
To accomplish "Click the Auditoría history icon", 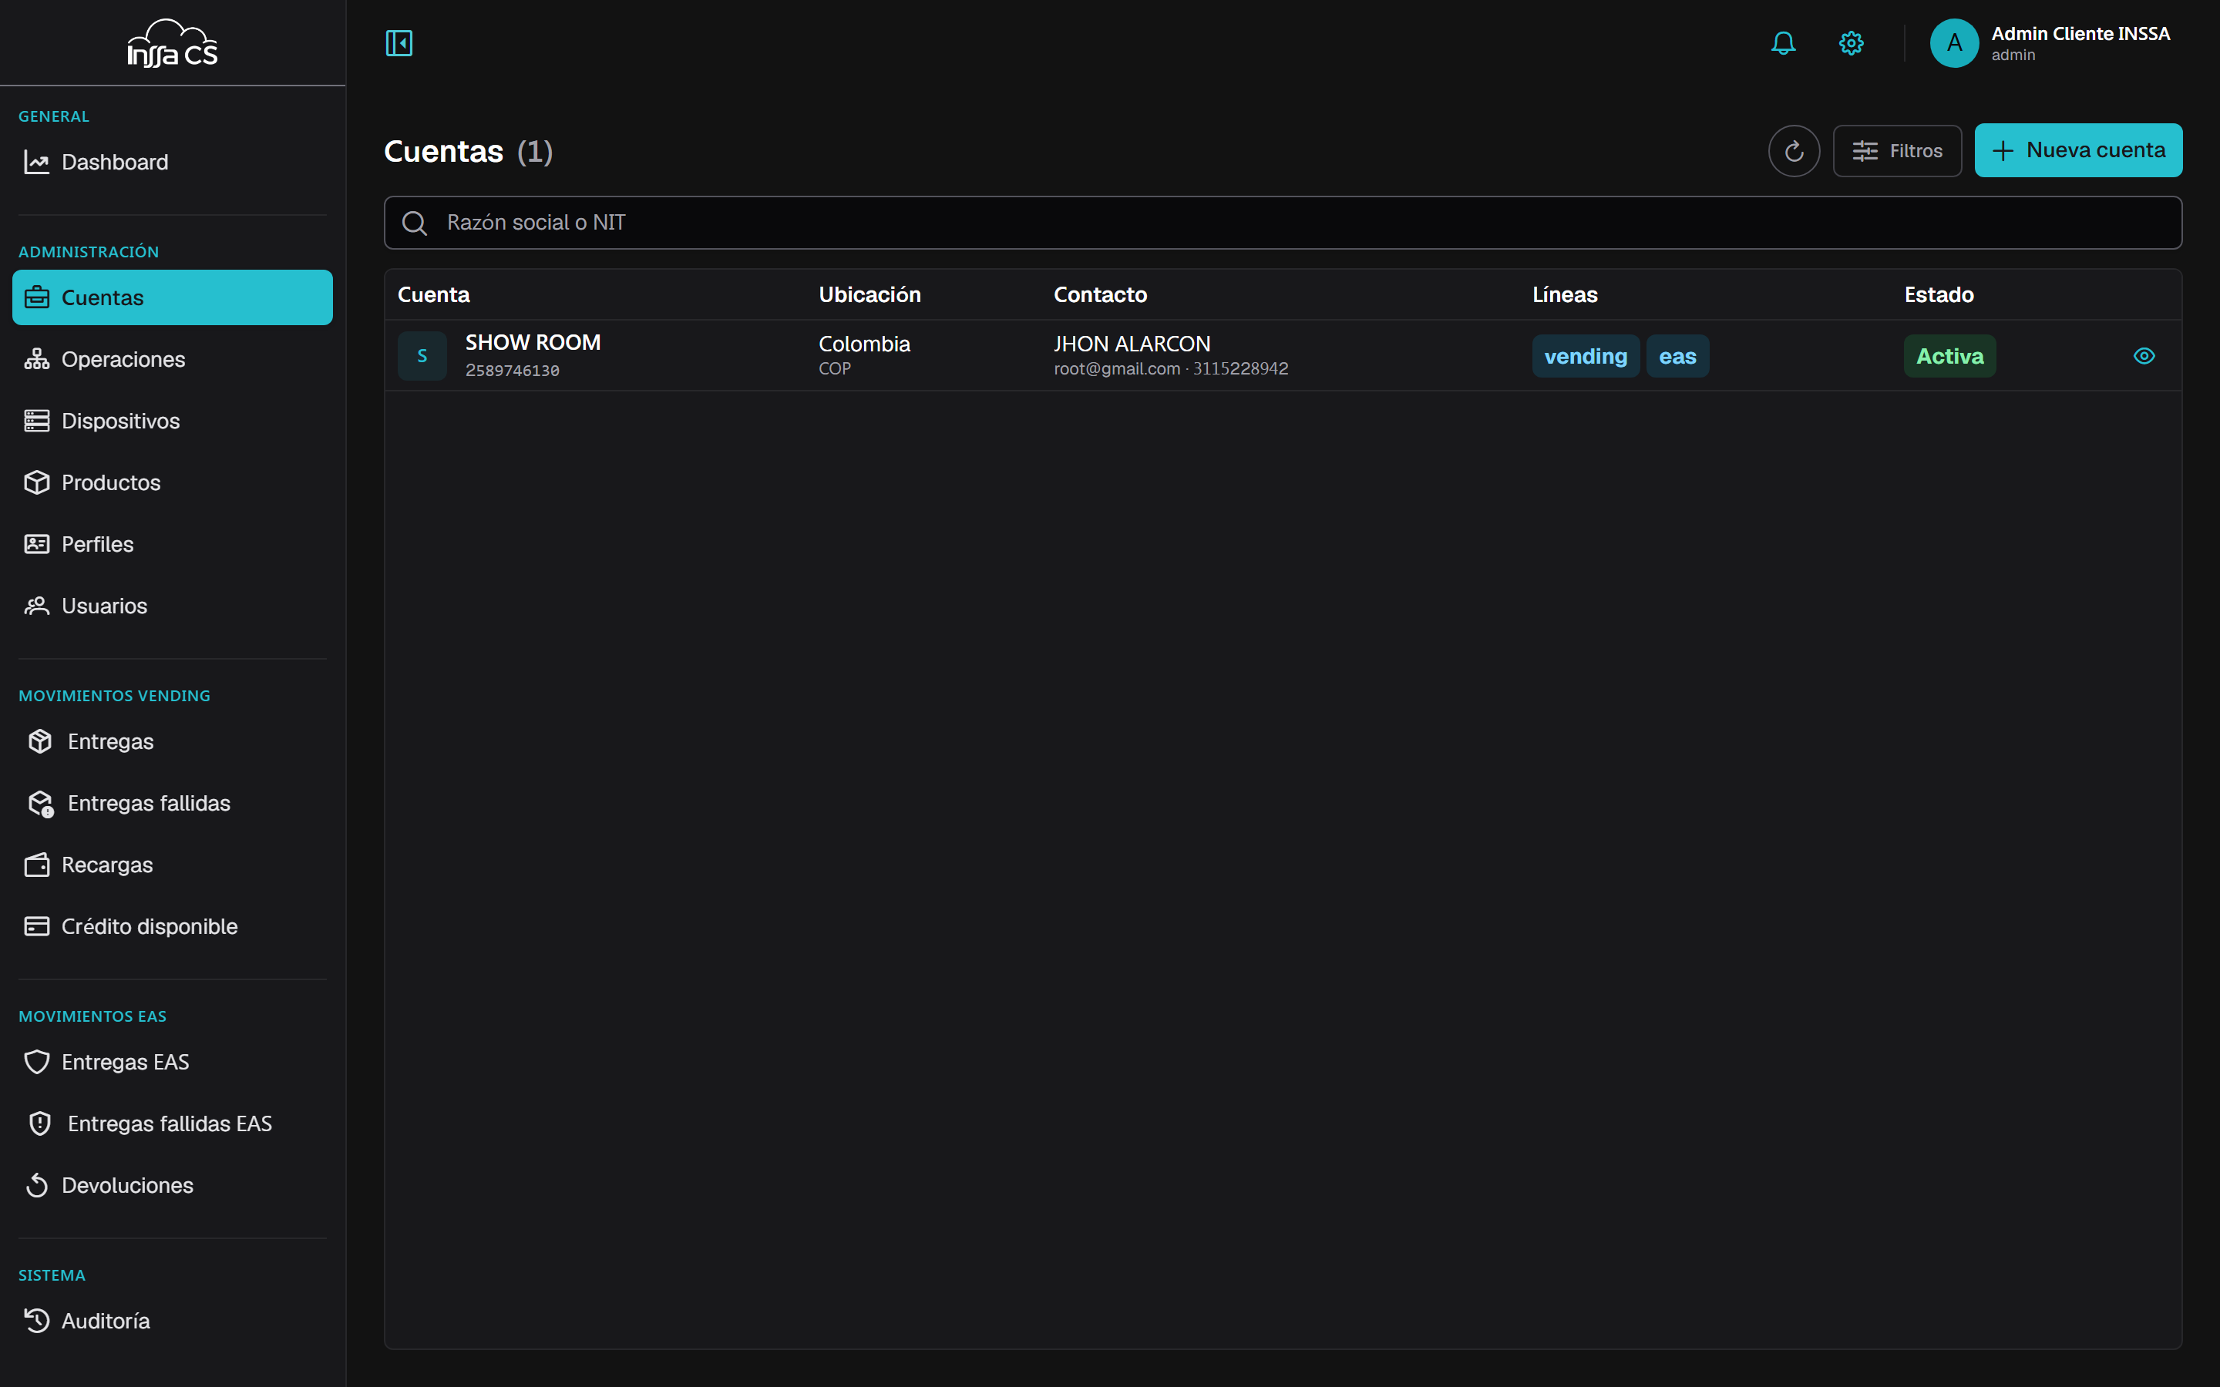I will tap(37, 1321).
